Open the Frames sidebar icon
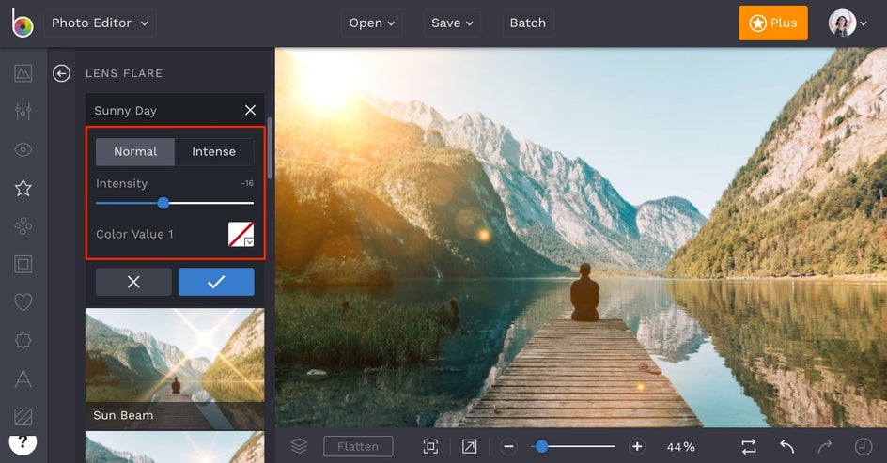Screen dimensions: 887x463 coord(23,264)
